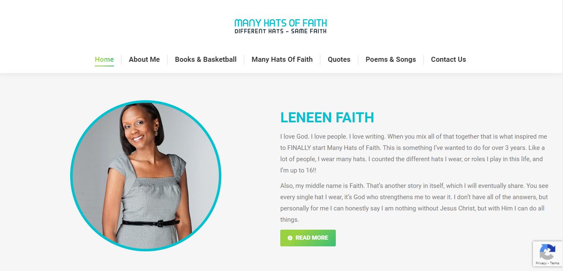Viewport: 563px width, 271px height.
Task: Click the green Read More button
Action: pyautogui.click(x=308, y=238)
